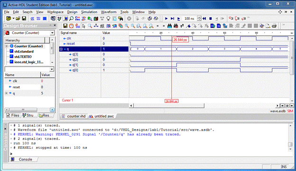
Task: Click the Run For underlined play icon
Action: click(x=178, y=18)
